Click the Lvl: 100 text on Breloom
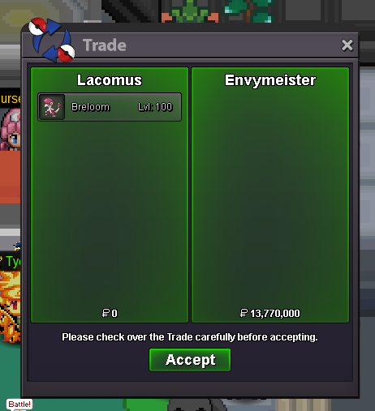The width and height of the screenshot is (375, 411). (x=155, y=107)
